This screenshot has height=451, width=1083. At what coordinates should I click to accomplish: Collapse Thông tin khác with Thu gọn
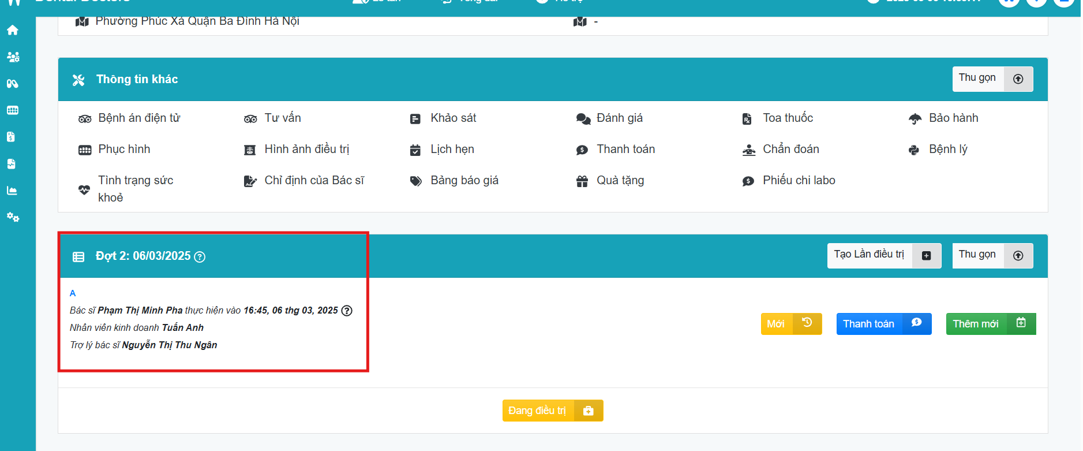(x=992, y=79)
